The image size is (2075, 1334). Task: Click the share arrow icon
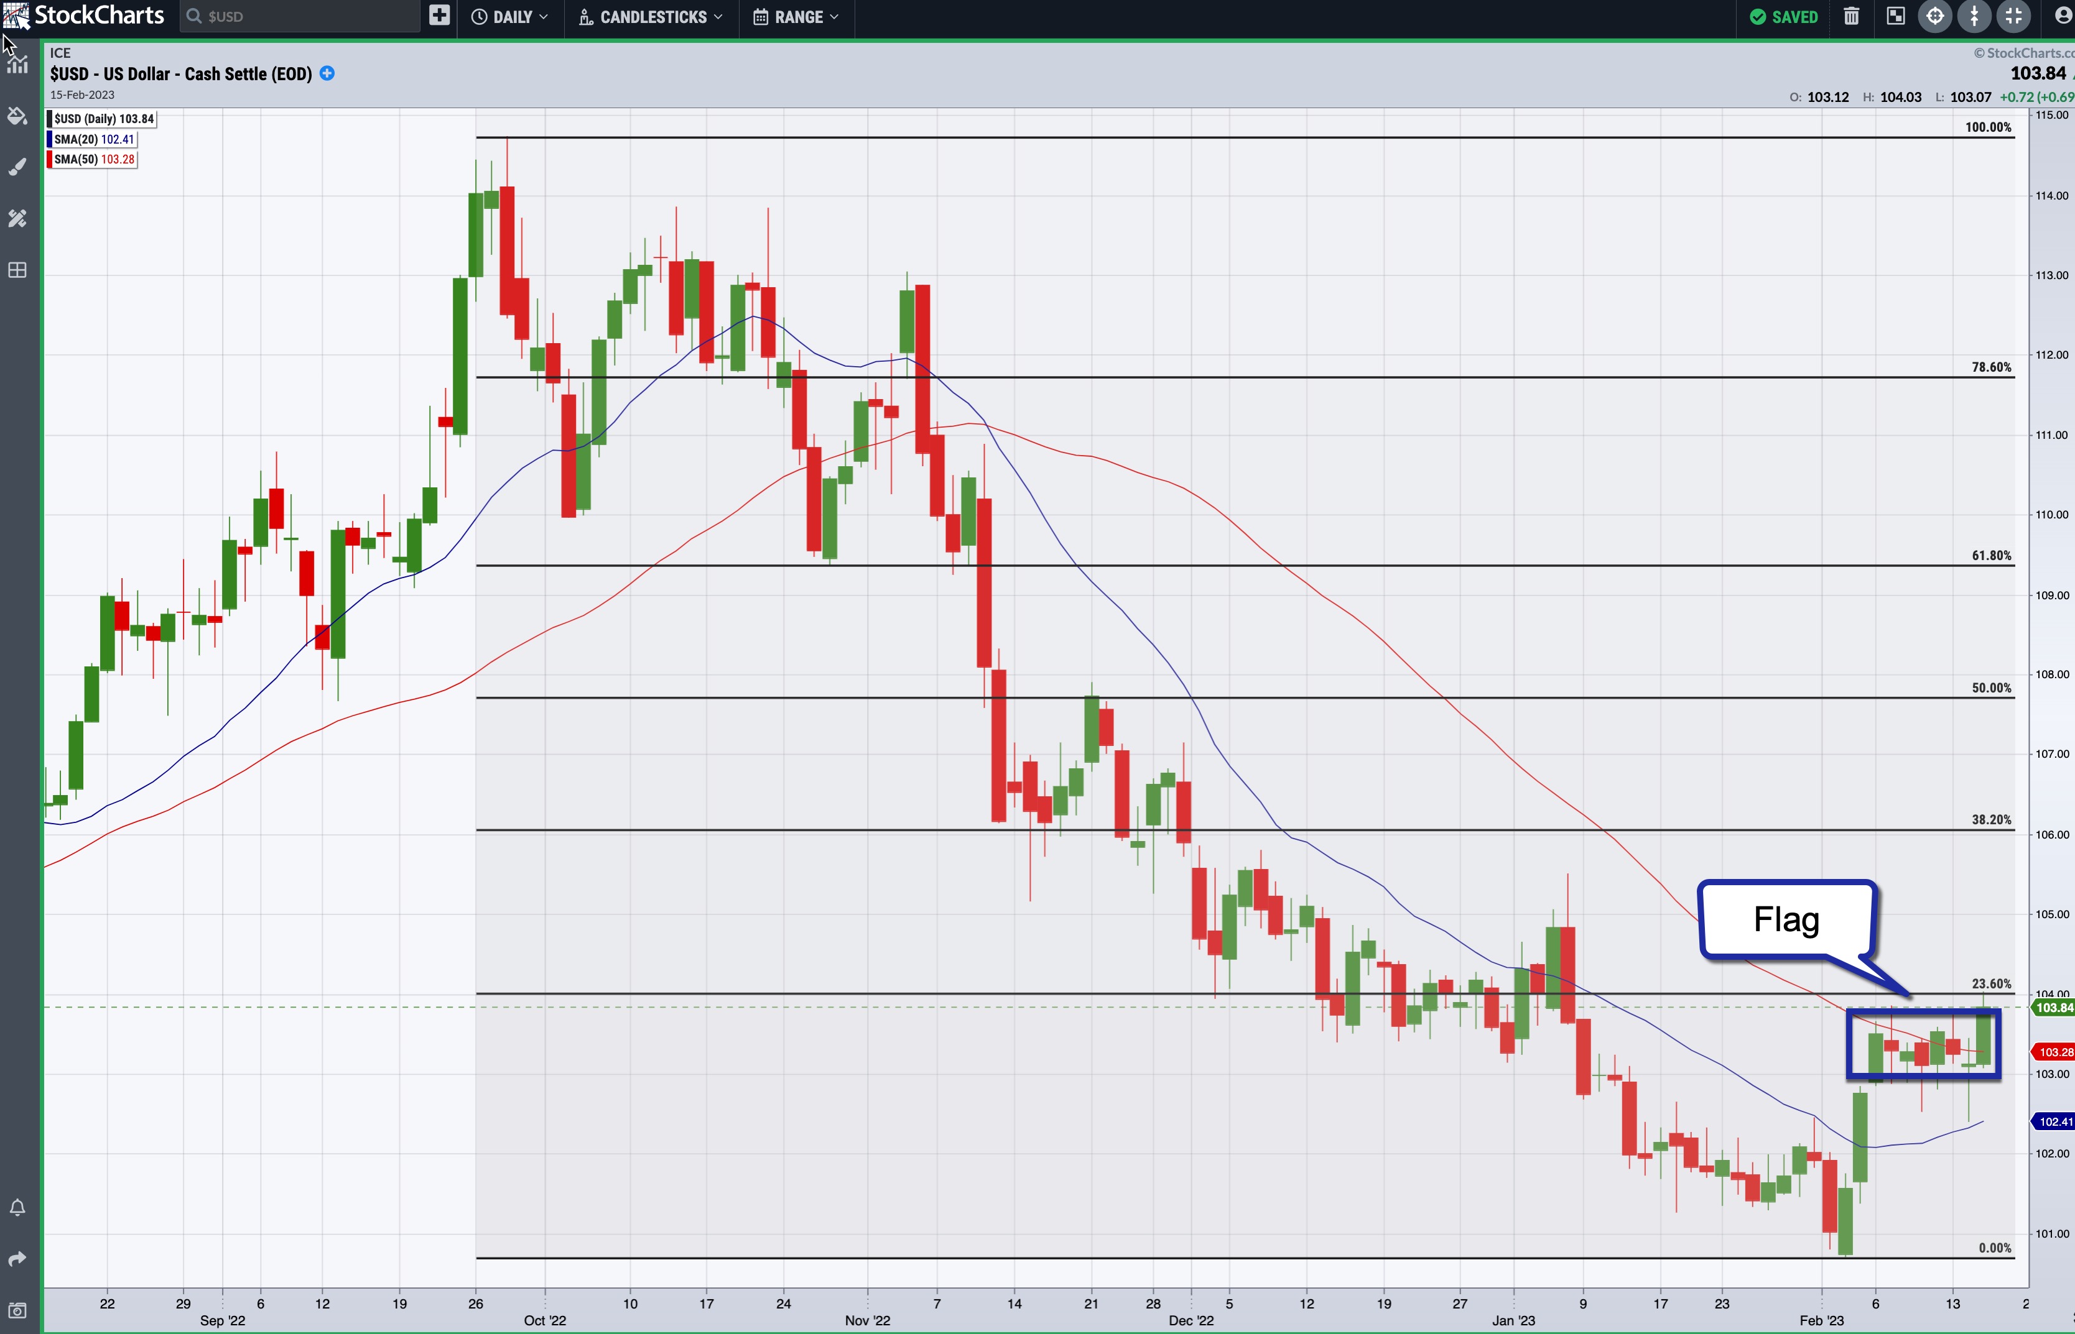17,1259
